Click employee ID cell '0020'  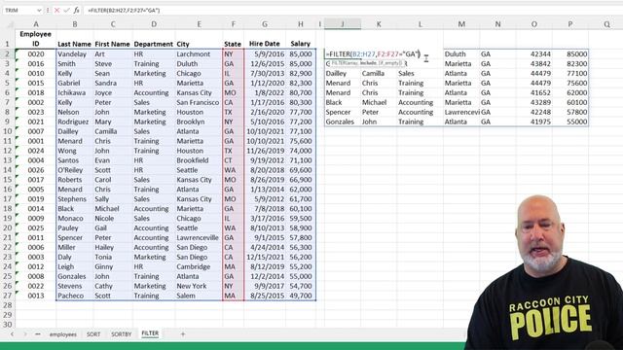tap(36, 54)
